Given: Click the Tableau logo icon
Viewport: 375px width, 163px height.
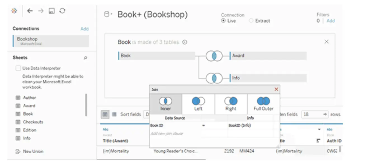Looking at the screenshot, I should coord(14,11).
